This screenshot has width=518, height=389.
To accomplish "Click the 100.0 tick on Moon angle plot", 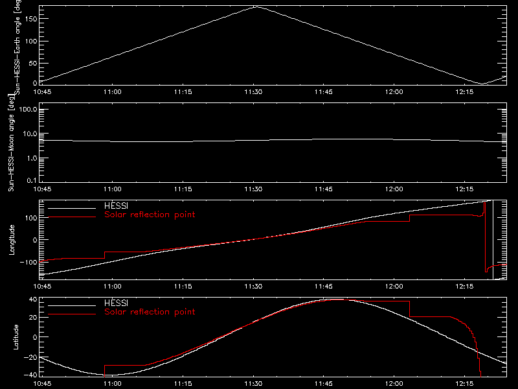I will [x=28, y=110].
